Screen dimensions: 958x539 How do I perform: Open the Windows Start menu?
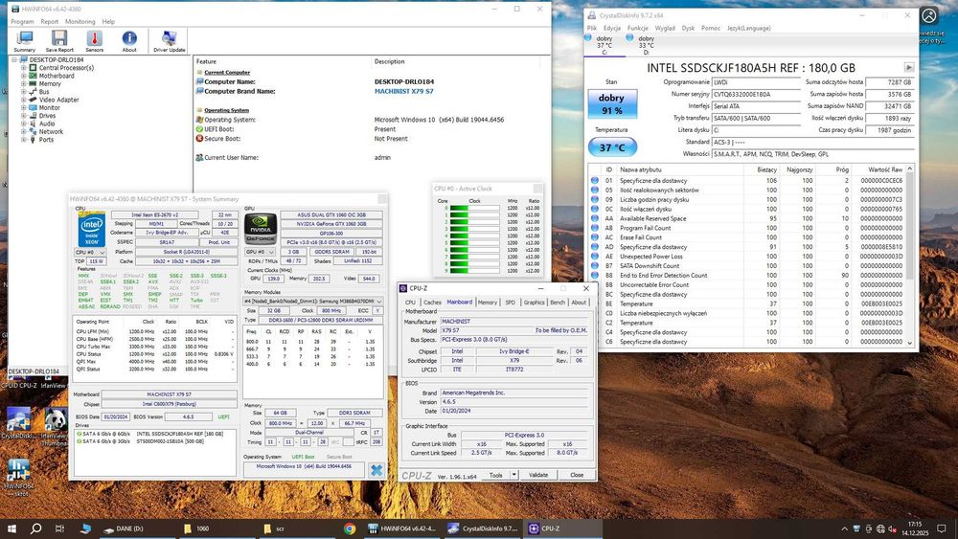coord(11,528)
